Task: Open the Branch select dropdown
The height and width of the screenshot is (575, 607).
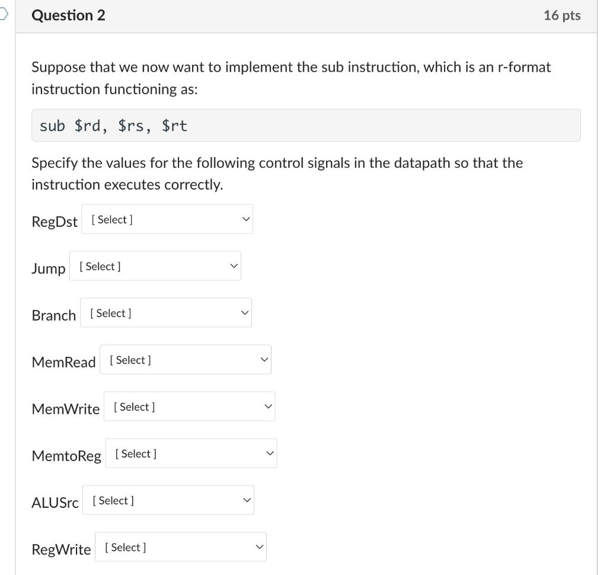Action: pos(166,312)
